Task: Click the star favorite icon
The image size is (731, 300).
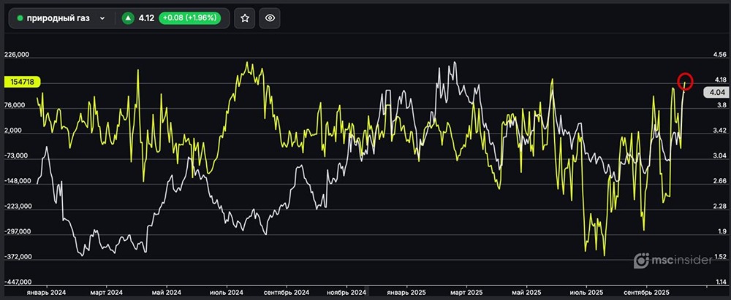Action: click(245, 18)
